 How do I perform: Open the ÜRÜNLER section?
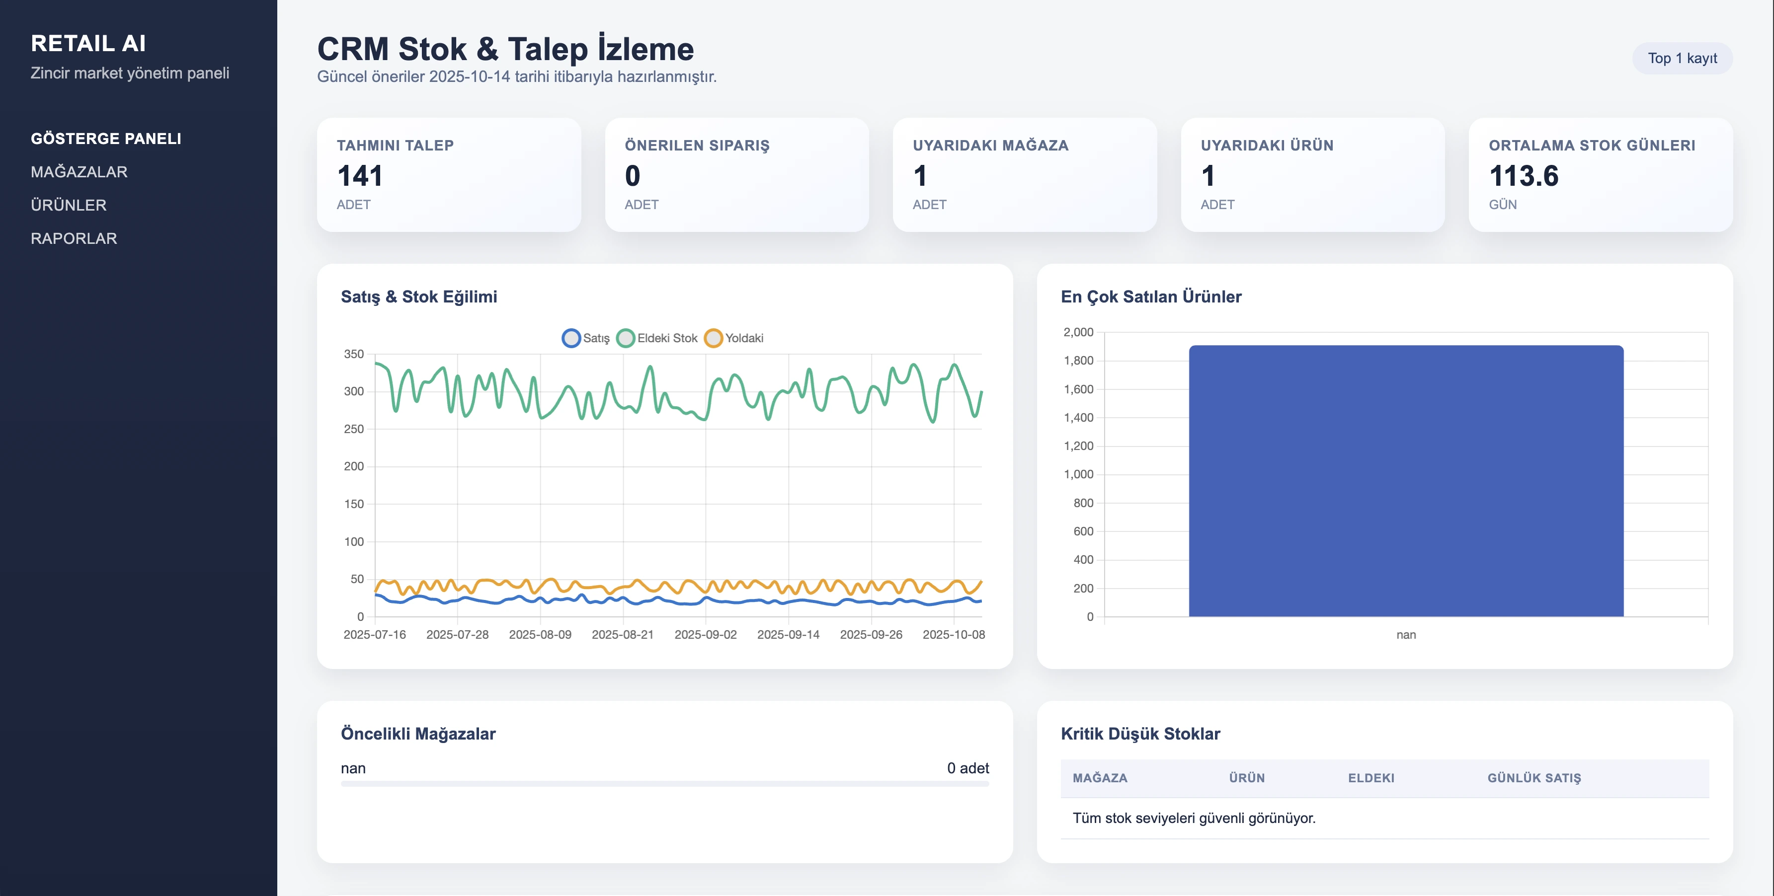point(68,205)
